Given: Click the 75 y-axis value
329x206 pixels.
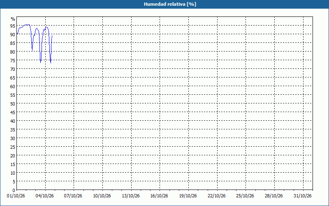Looking at the screenshot, I should [x=13, y=61].
